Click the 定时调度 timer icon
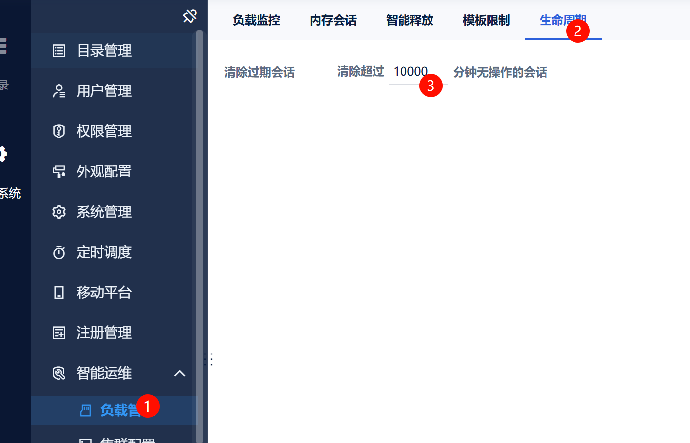Viewport: 690px width, 443px height. pos(59,252)
